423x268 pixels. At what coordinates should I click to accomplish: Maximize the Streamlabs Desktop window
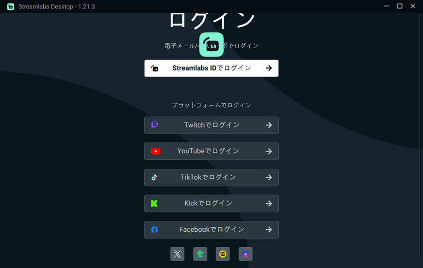click(400, 6)
